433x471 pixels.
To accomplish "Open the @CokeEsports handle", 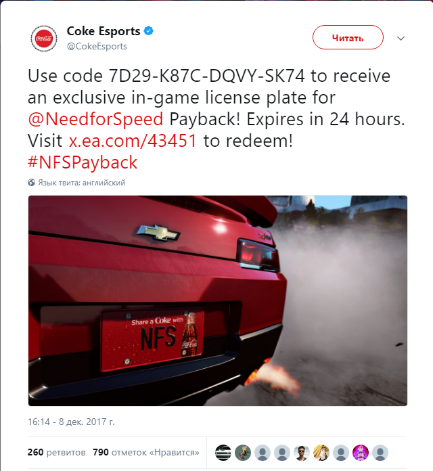I will [97, 46].
